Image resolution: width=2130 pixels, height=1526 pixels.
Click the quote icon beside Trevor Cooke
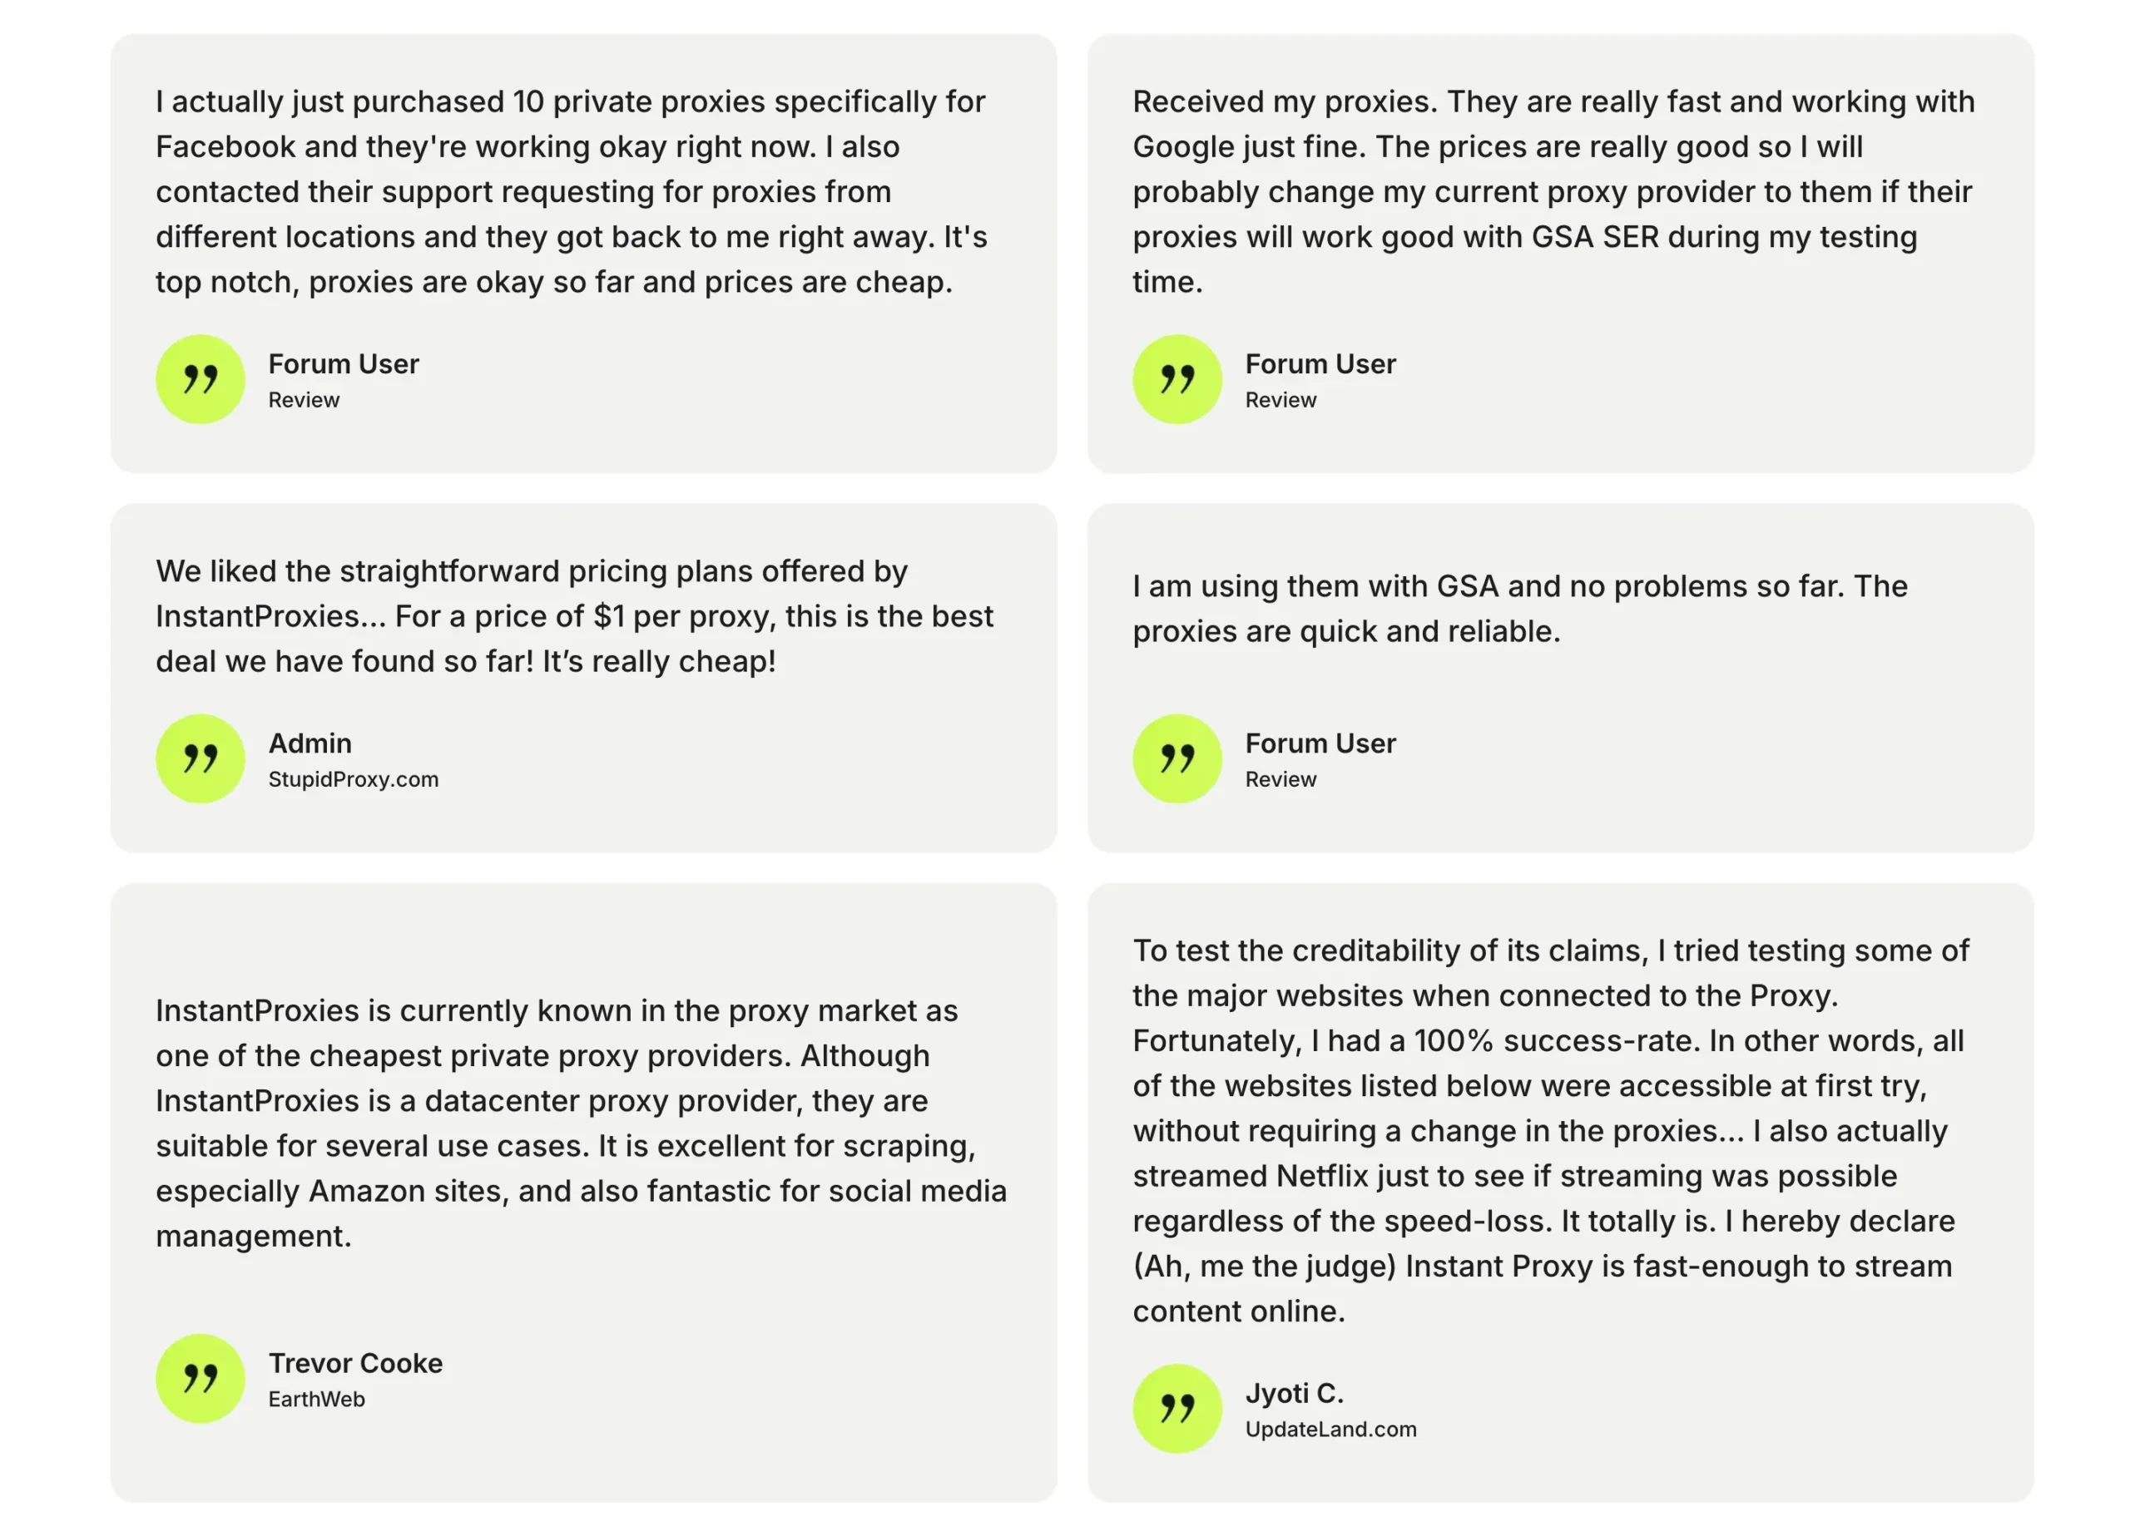point(200,1378)
